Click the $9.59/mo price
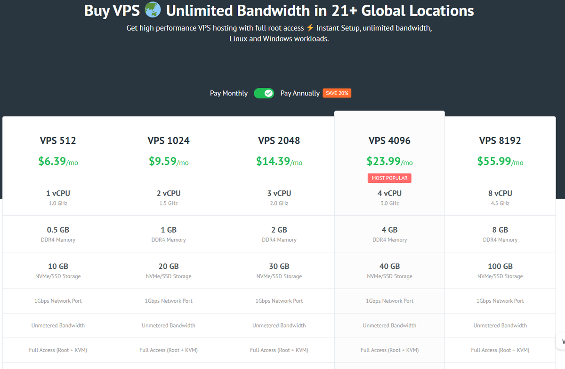This screenshot has width=565, height=369. click(x=169, y=161)
